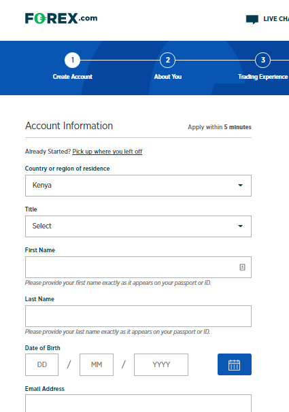This screenshot has height=412, width=289.
Task: Expand the Country or region dropdown showing Kenya
Action: pyautogui.click(x=138, y=186)
